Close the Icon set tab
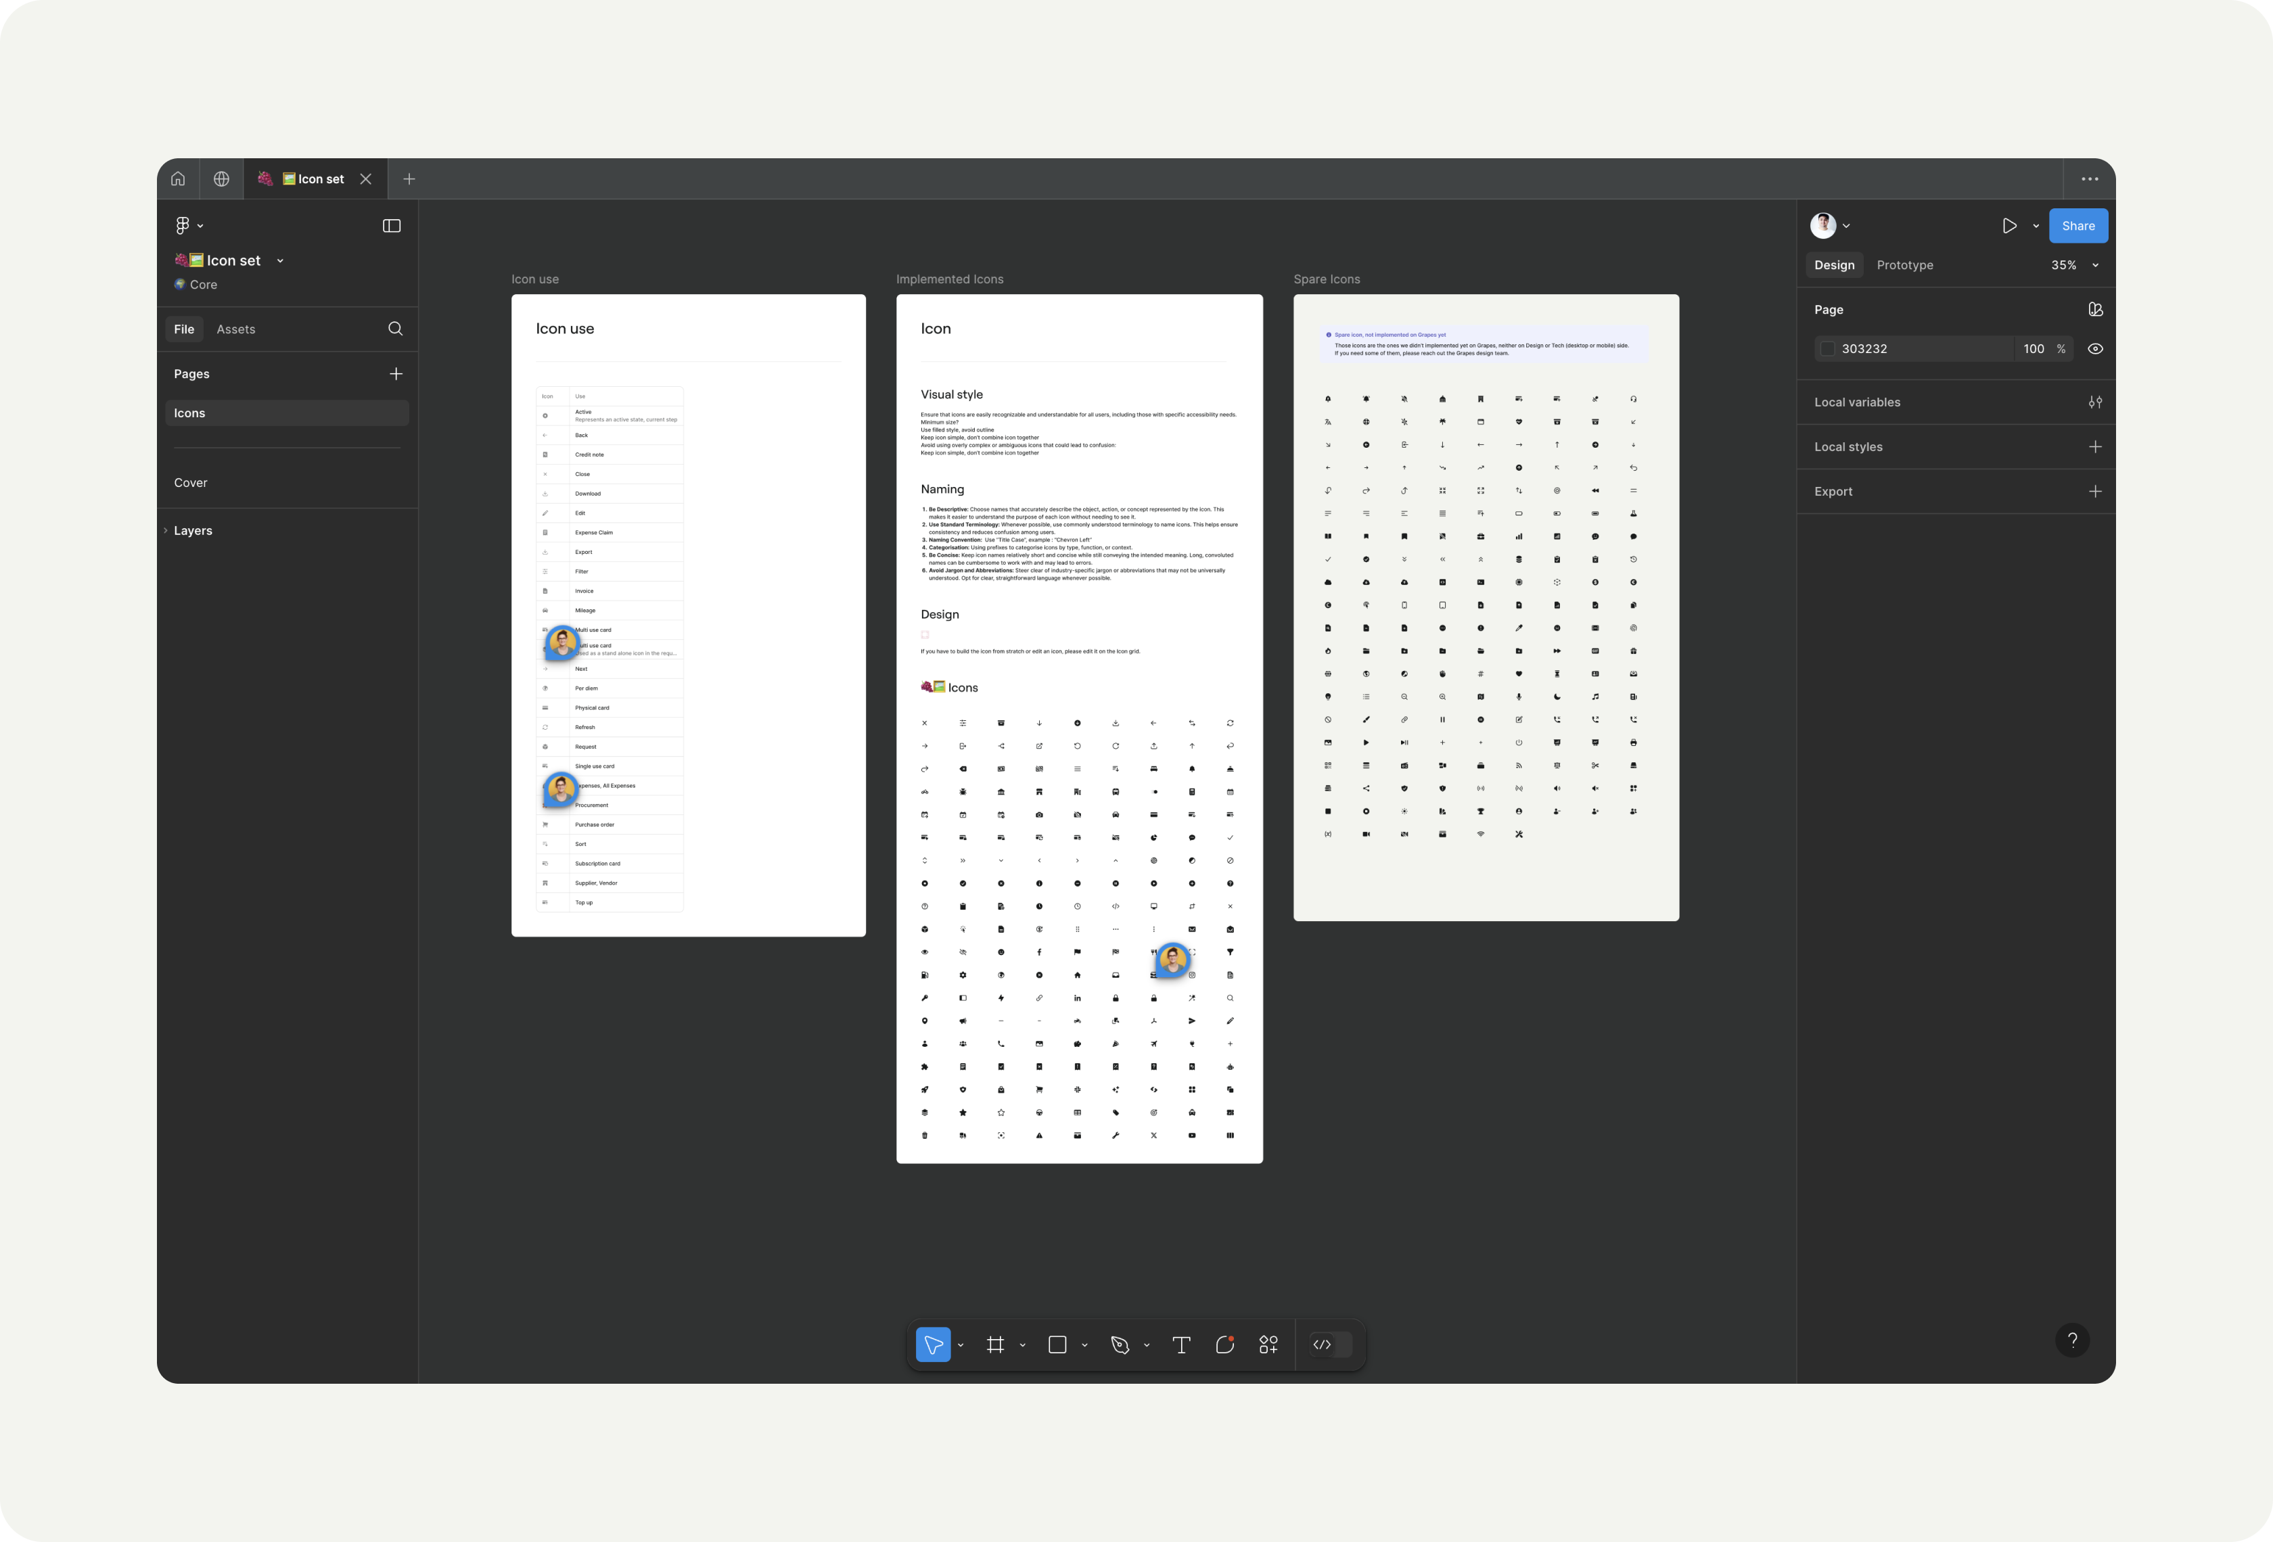The height and width of the screenshot is (1542, 2273). coord(366,179)
